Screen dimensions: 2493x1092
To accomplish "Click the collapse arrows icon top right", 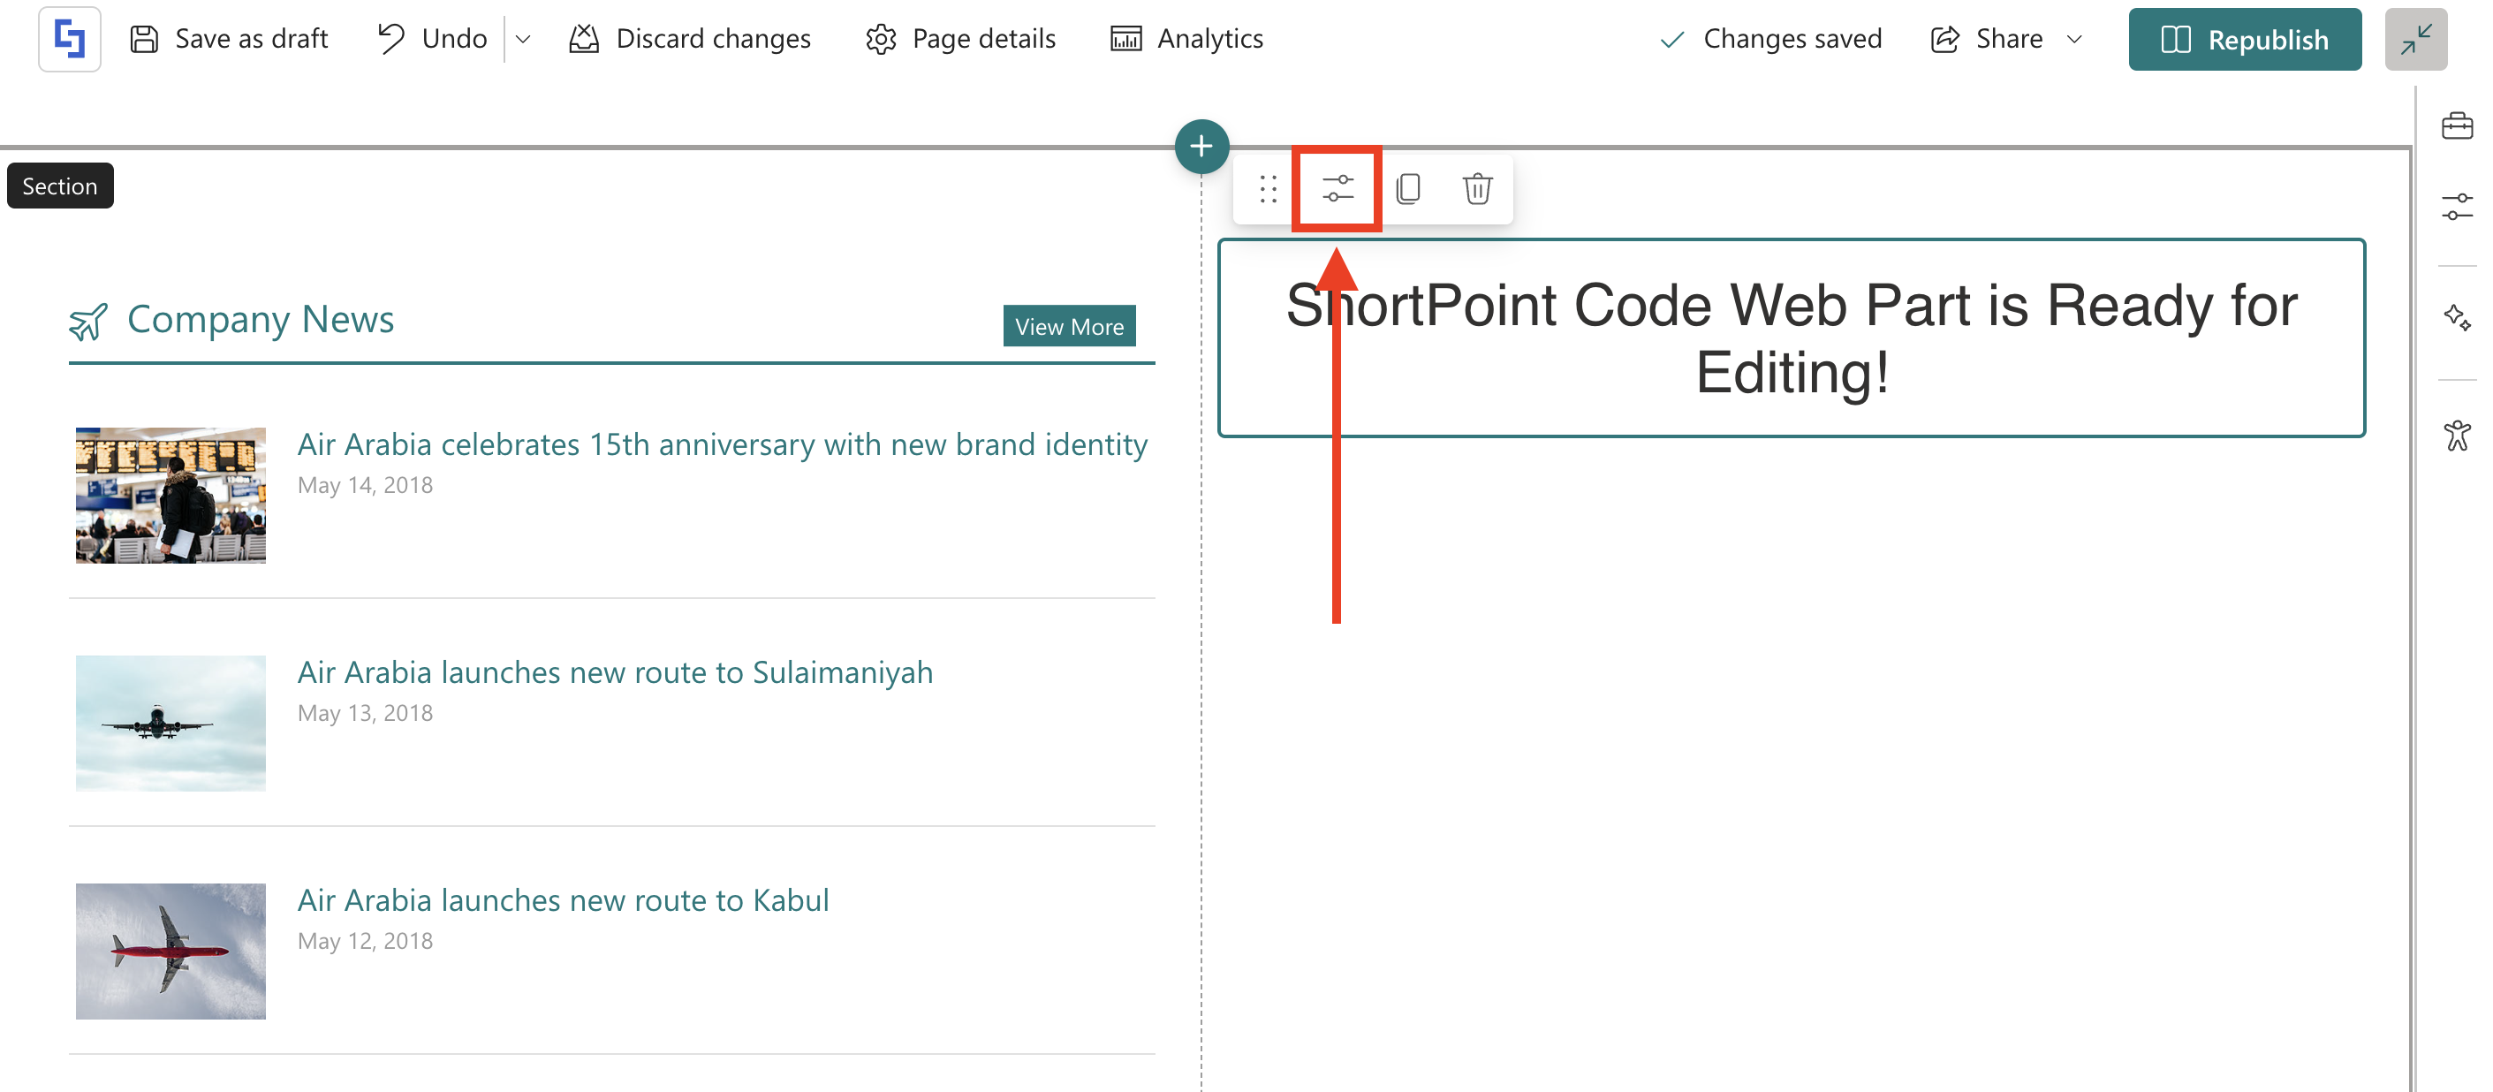I will pos(2414,40).
